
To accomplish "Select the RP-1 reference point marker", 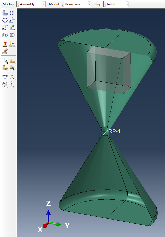I will click(x=105, y=133).
